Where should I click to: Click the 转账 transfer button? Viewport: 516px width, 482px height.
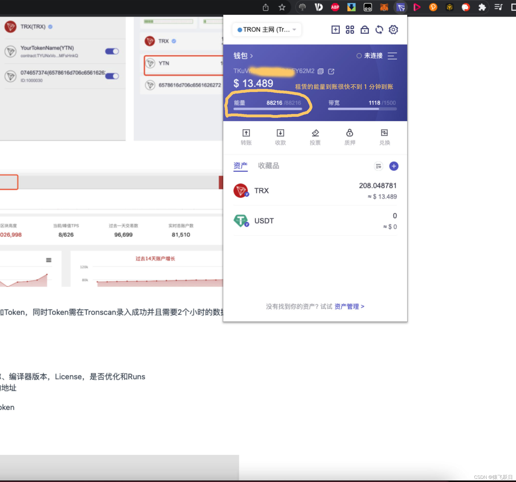246,137
